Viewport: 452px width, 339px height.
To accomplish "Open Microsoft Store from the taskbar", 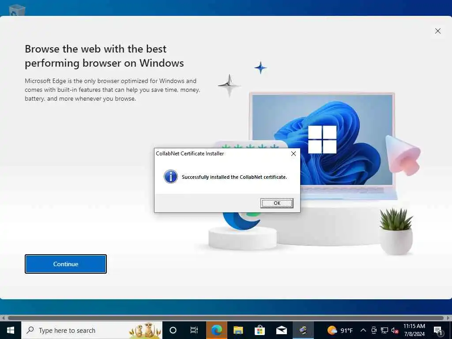I will pos(260,330).
